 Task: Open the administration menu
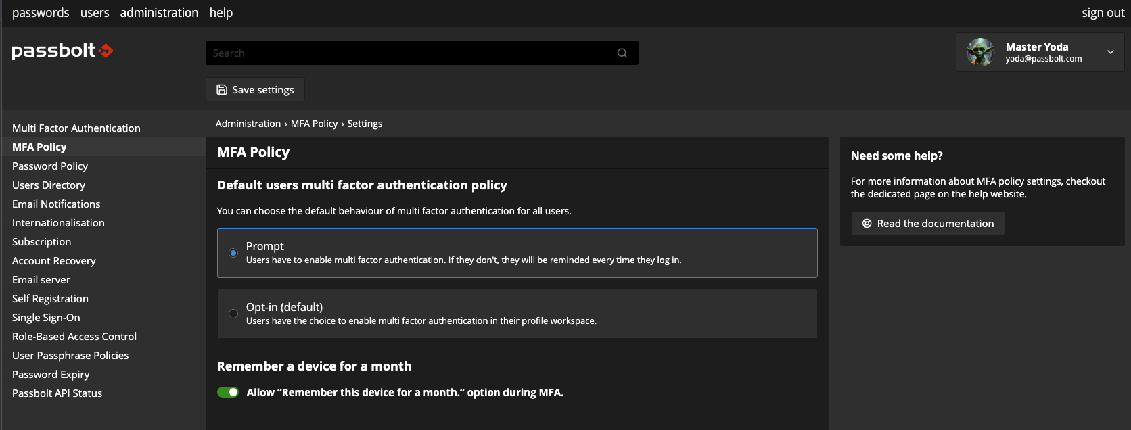(x=160, y=13)
